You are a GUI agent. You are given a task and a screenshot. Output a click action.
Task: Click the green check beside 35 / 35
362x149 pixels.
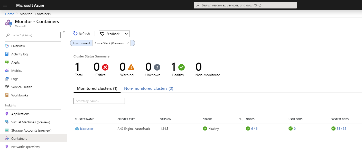coord(333,128)
